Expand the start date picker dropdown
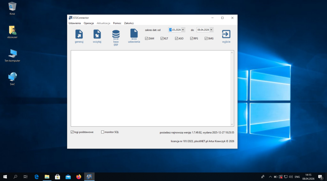The height and width of the screenshot is (181, 327). point(183,30)
